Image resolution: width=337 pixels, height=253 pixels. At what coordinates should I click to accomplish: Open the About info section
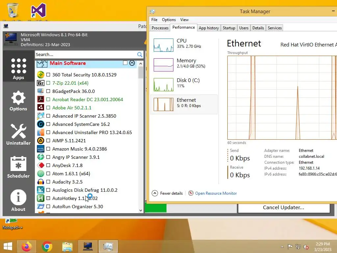coord(18,201)
